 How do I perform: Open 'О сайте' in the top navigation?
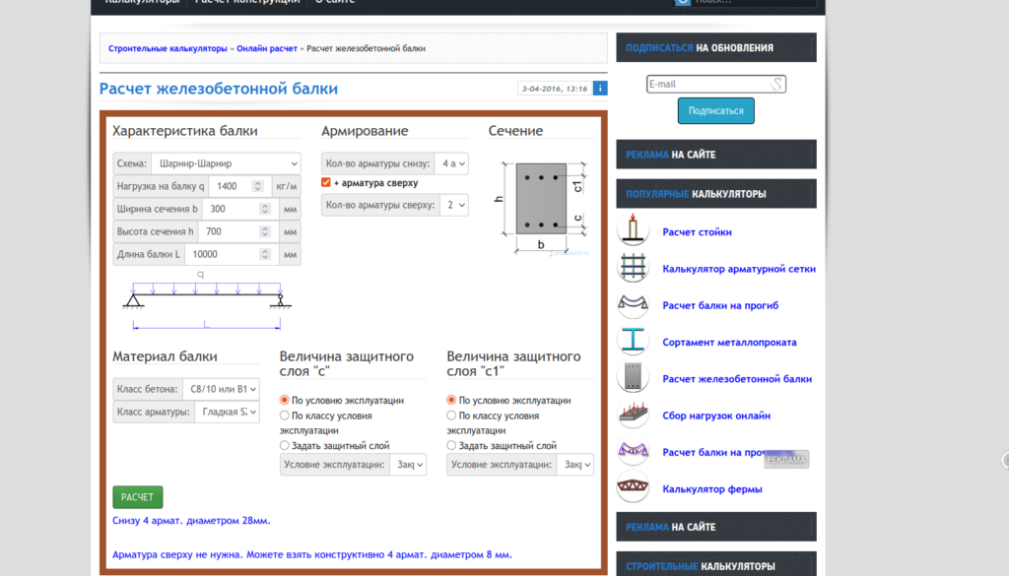click(x=335, y=2)
